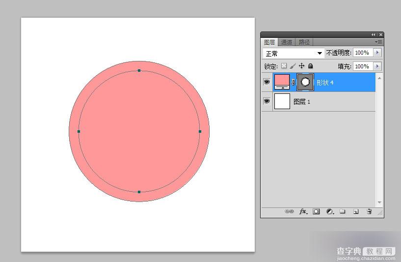Switch to the 图层 tab
Screen dimensions: 401x262
tap(269, 42)
